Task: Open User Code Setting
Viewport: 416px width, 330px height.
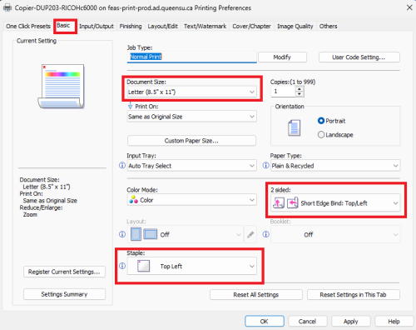Action: click(x=359, y=57)
